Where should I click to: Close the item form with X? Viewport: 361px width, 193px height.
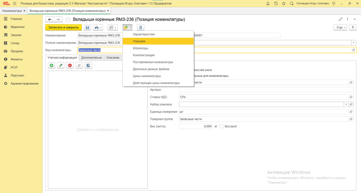pos(355,19)
